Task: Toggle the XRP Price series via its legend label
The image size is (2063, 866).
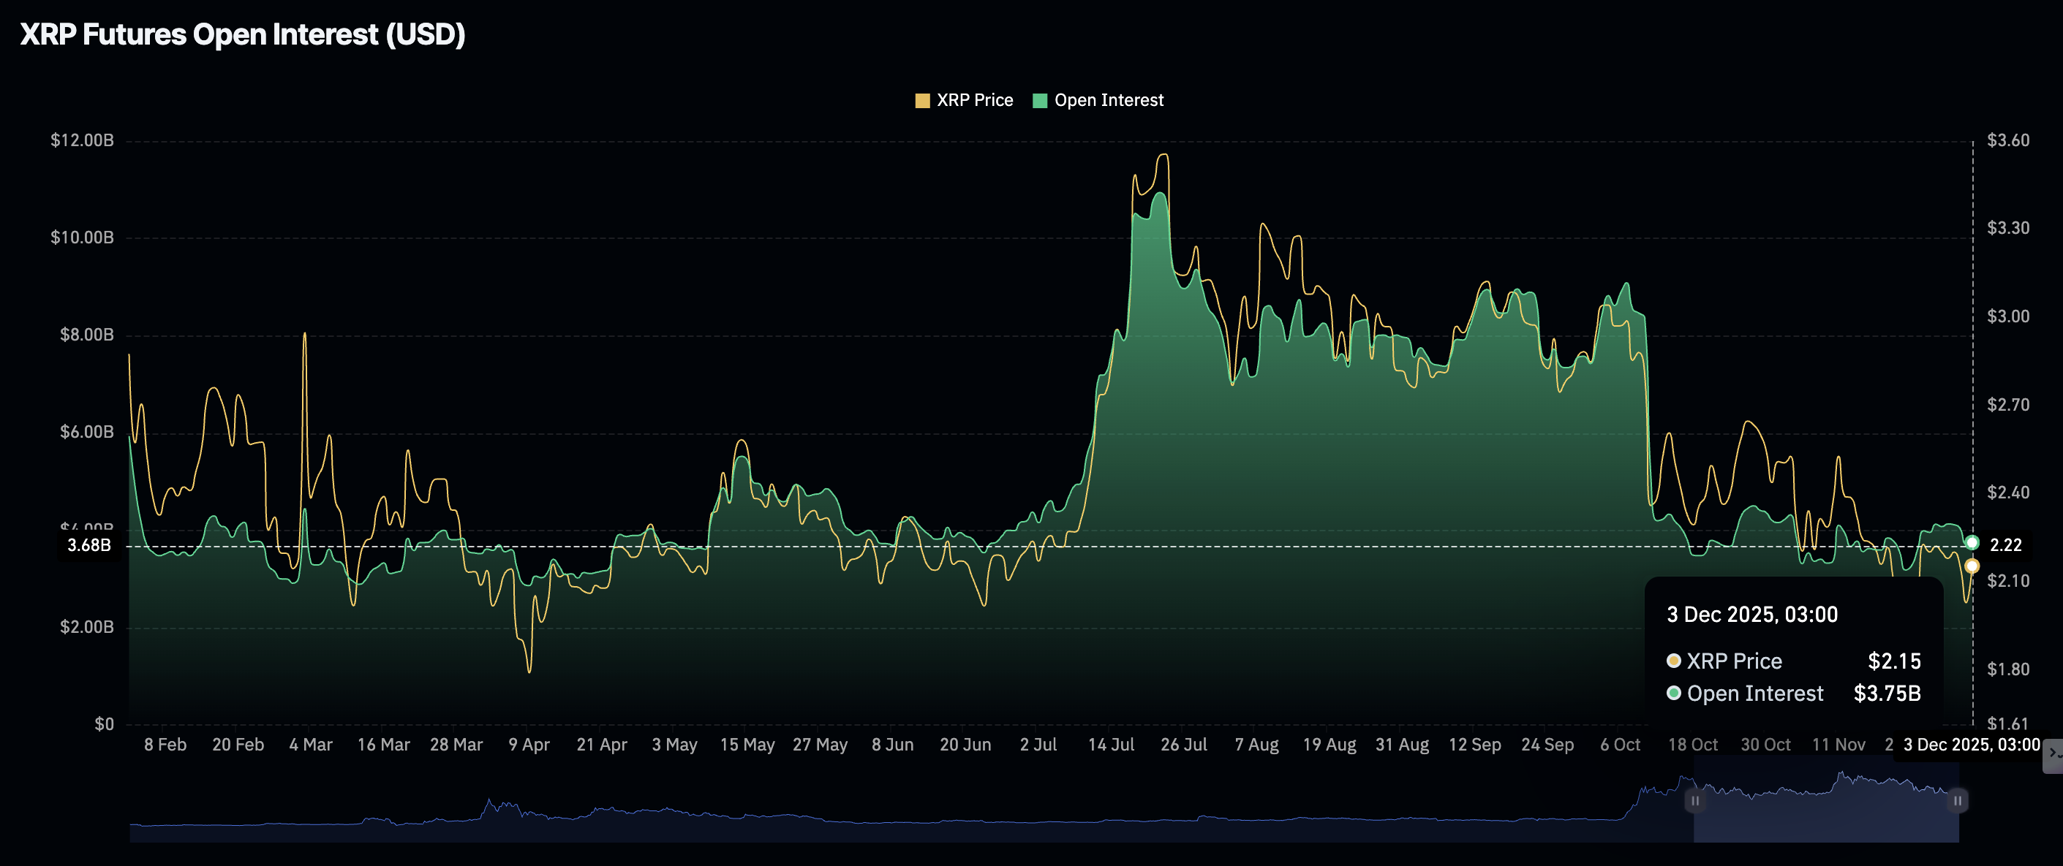Action: (975, 101)
